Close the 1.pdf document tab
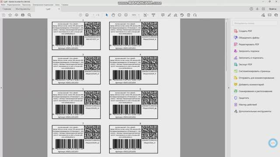Screen dimensions: 280x157 [59, 9]
